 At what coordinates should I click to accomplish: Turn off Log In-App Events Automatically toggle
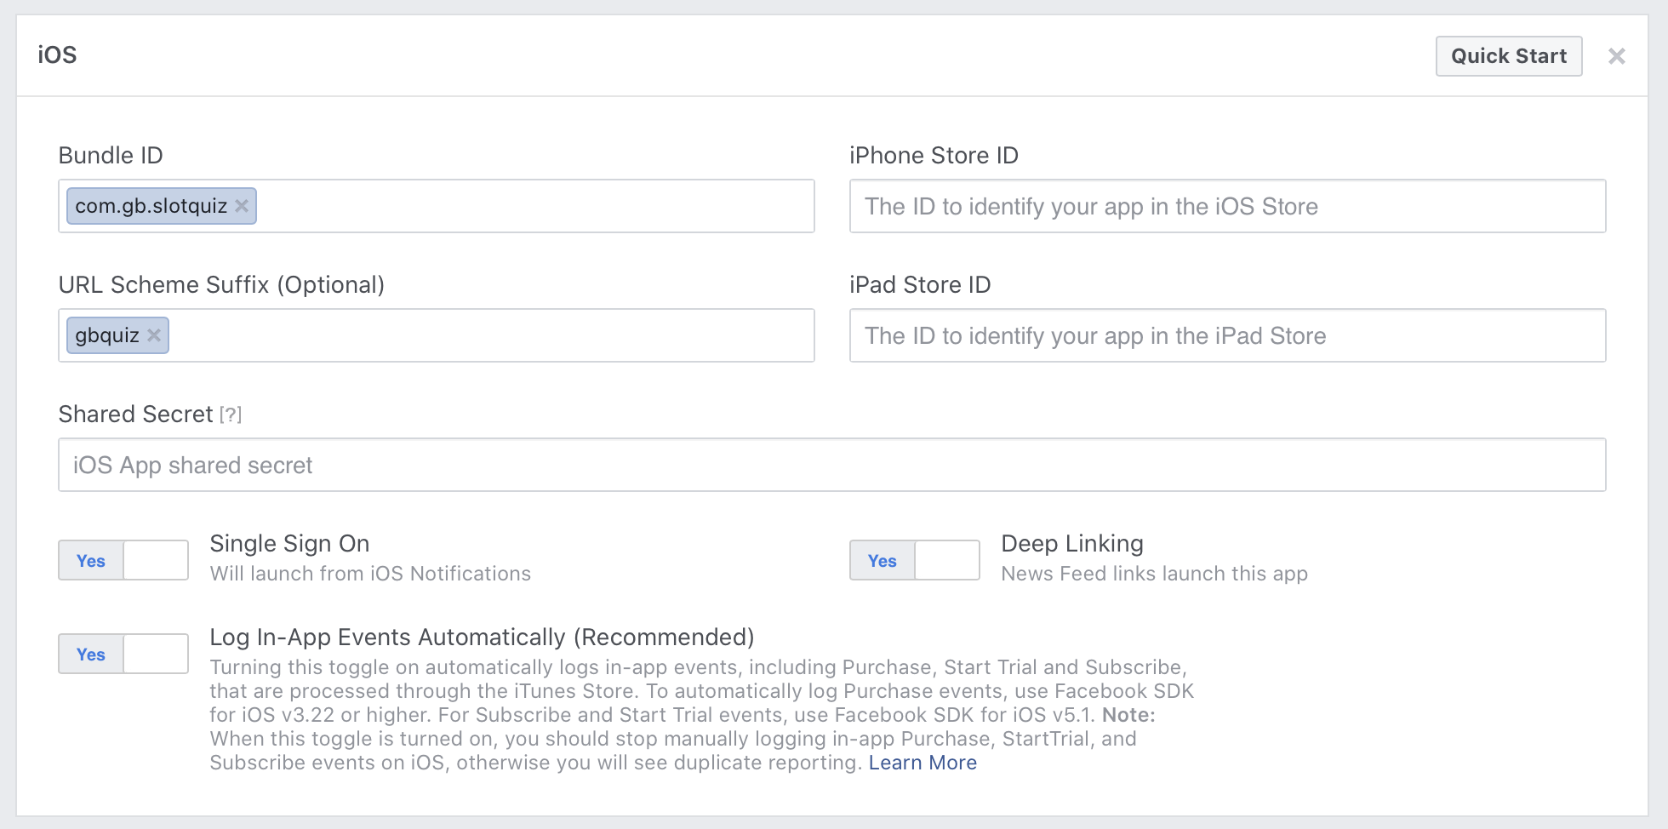123,654
